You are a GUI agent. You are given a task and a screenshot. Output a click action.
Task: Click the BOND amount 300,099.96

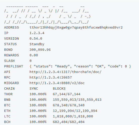click(40, 50)
